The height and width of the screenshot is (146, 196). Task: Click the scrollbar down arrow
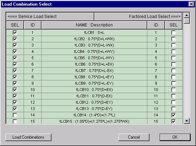point(187,121)
